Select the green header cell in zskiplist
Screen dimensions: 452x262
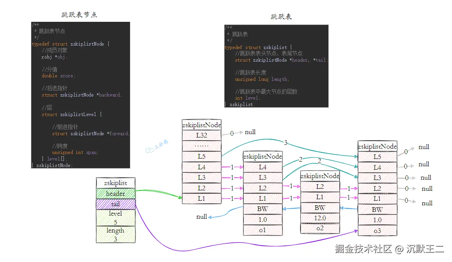[115, 193]
